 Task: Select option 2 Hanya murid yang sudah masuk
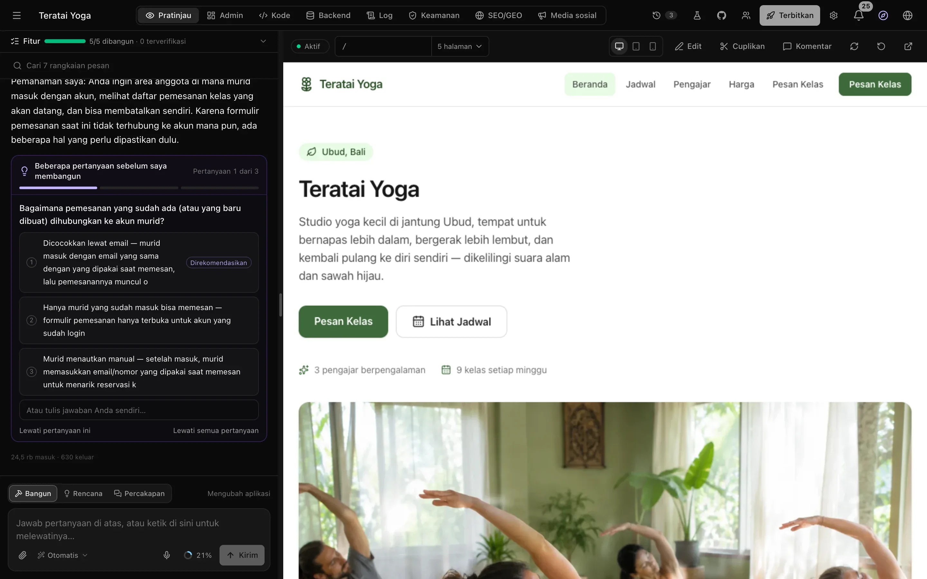pos(139,320)
